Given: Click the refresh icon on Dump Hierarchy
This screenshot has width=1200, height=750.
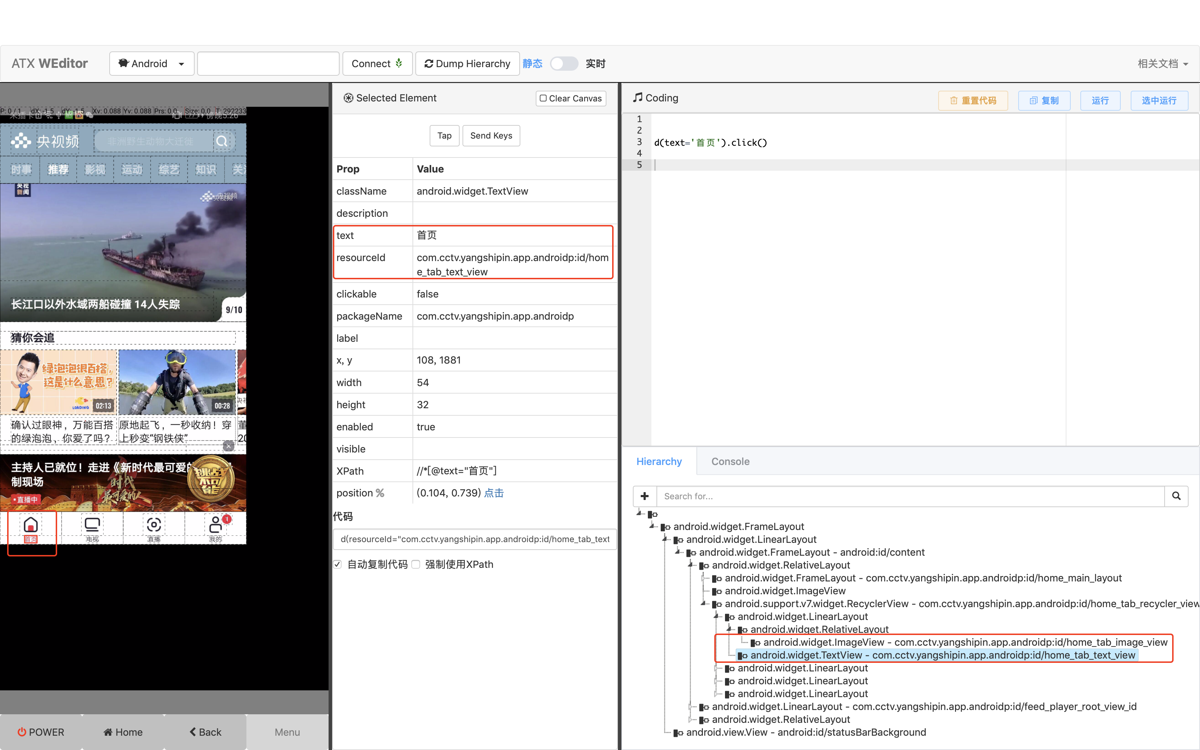Looking at the screenshot, I should 429,64.
